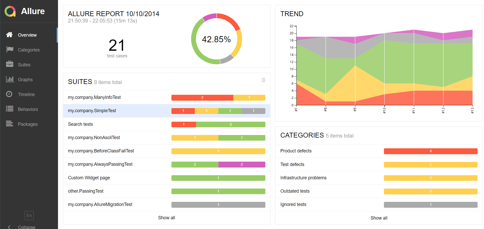Viewport: 484px width, 229px height.
Task: Click the Allure logo icon
Action: (10, 11)
